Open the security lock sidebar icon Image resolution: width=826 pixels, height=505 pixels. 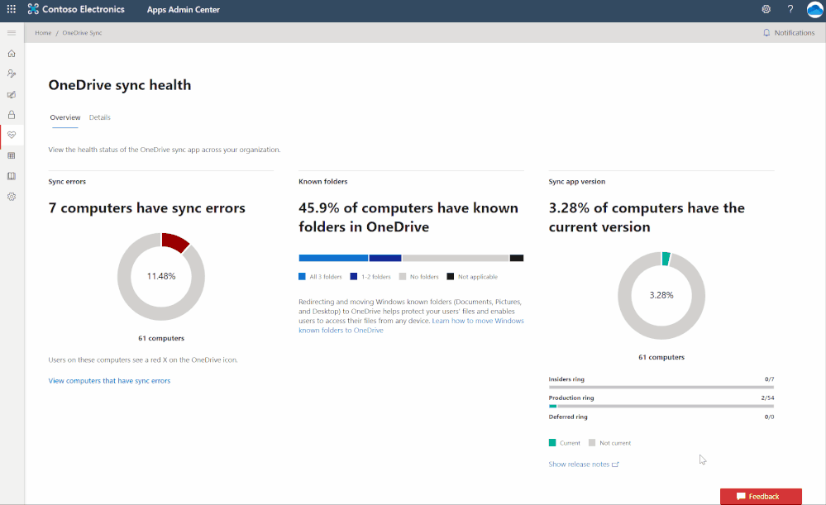tap(12, 115)
